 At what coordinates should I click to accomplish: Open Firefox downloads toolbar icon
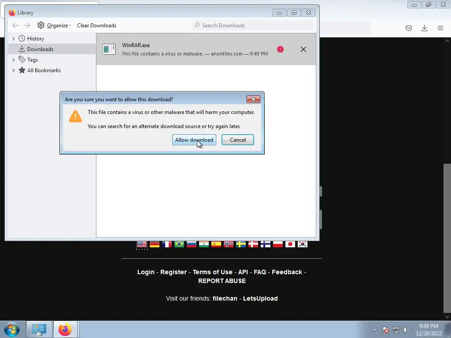424,28
